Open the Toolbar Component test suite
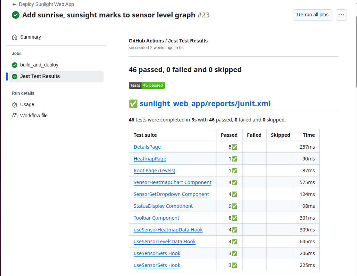The height and width of the screenshot is (276, 357). pos(156,218)
